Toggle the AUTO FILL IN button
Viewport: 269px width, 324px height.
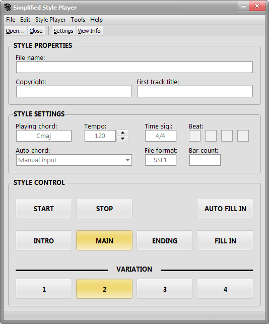225,208
